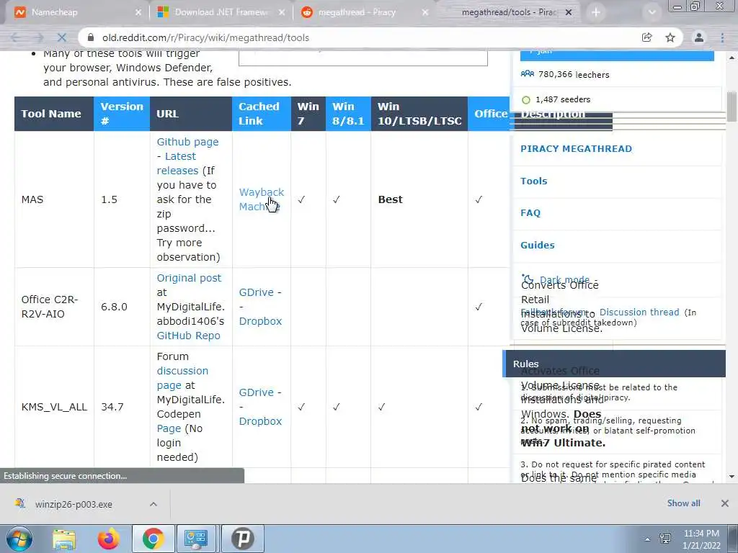Close the downloads bar
The image size is (738, 553).
pos(725,503)
